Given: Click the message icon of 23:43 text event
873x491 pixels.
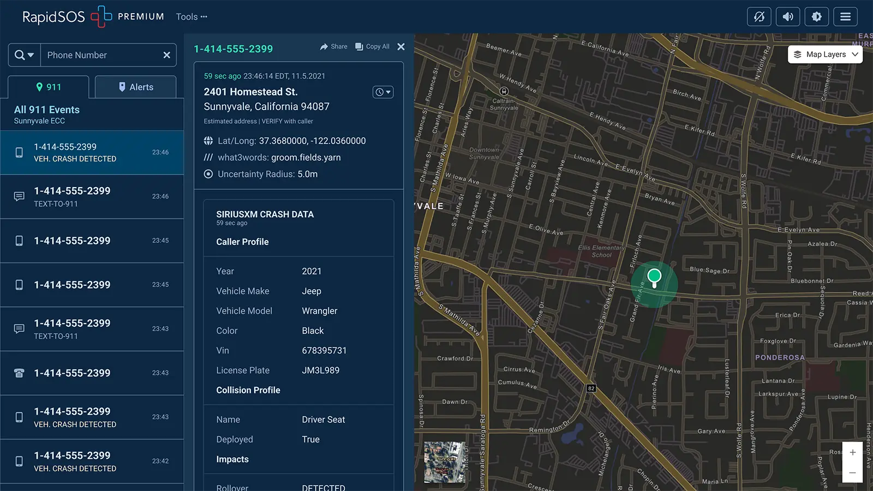Looking at the screenshot, I should pyautogui.click(x=19, y=329).
